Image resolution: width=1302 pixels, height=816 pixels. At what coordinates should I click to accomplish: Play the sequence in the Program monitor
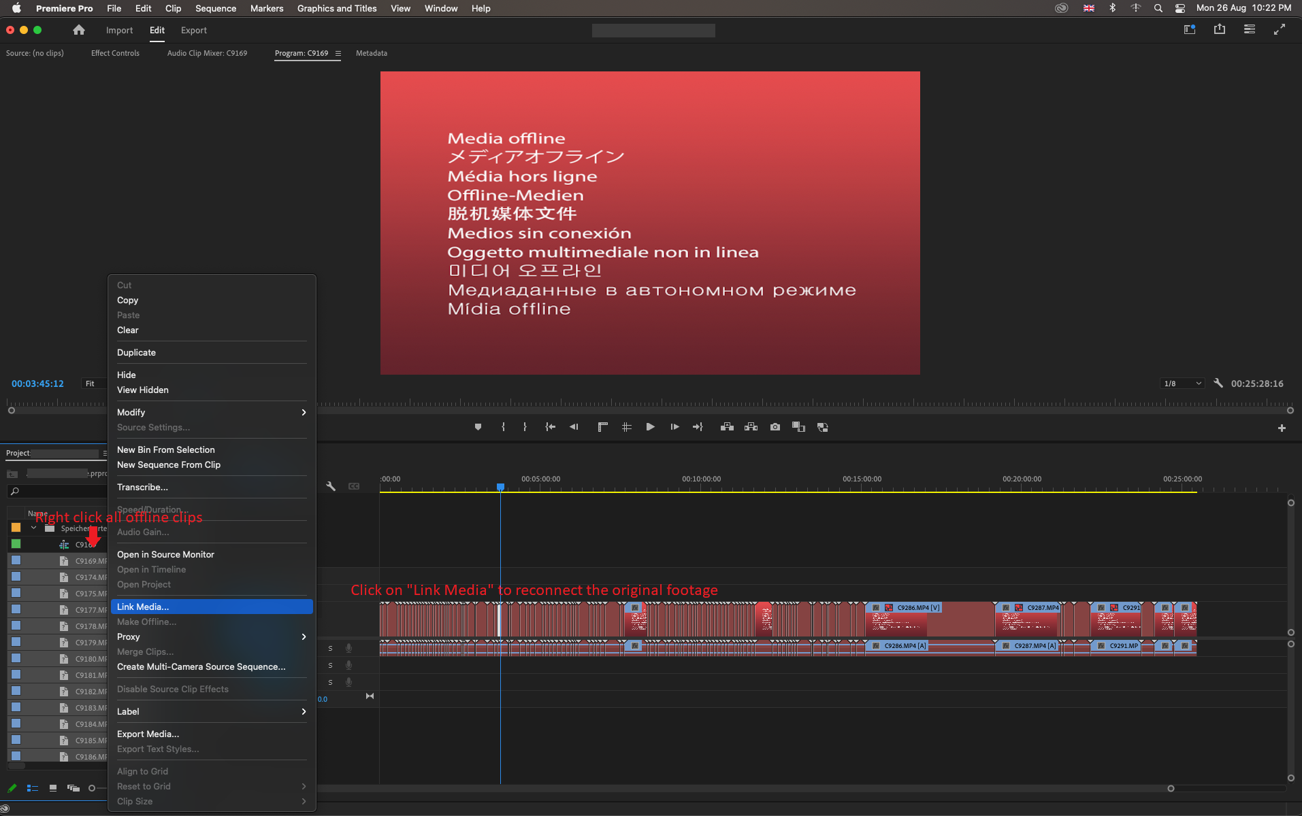(650, 427)
